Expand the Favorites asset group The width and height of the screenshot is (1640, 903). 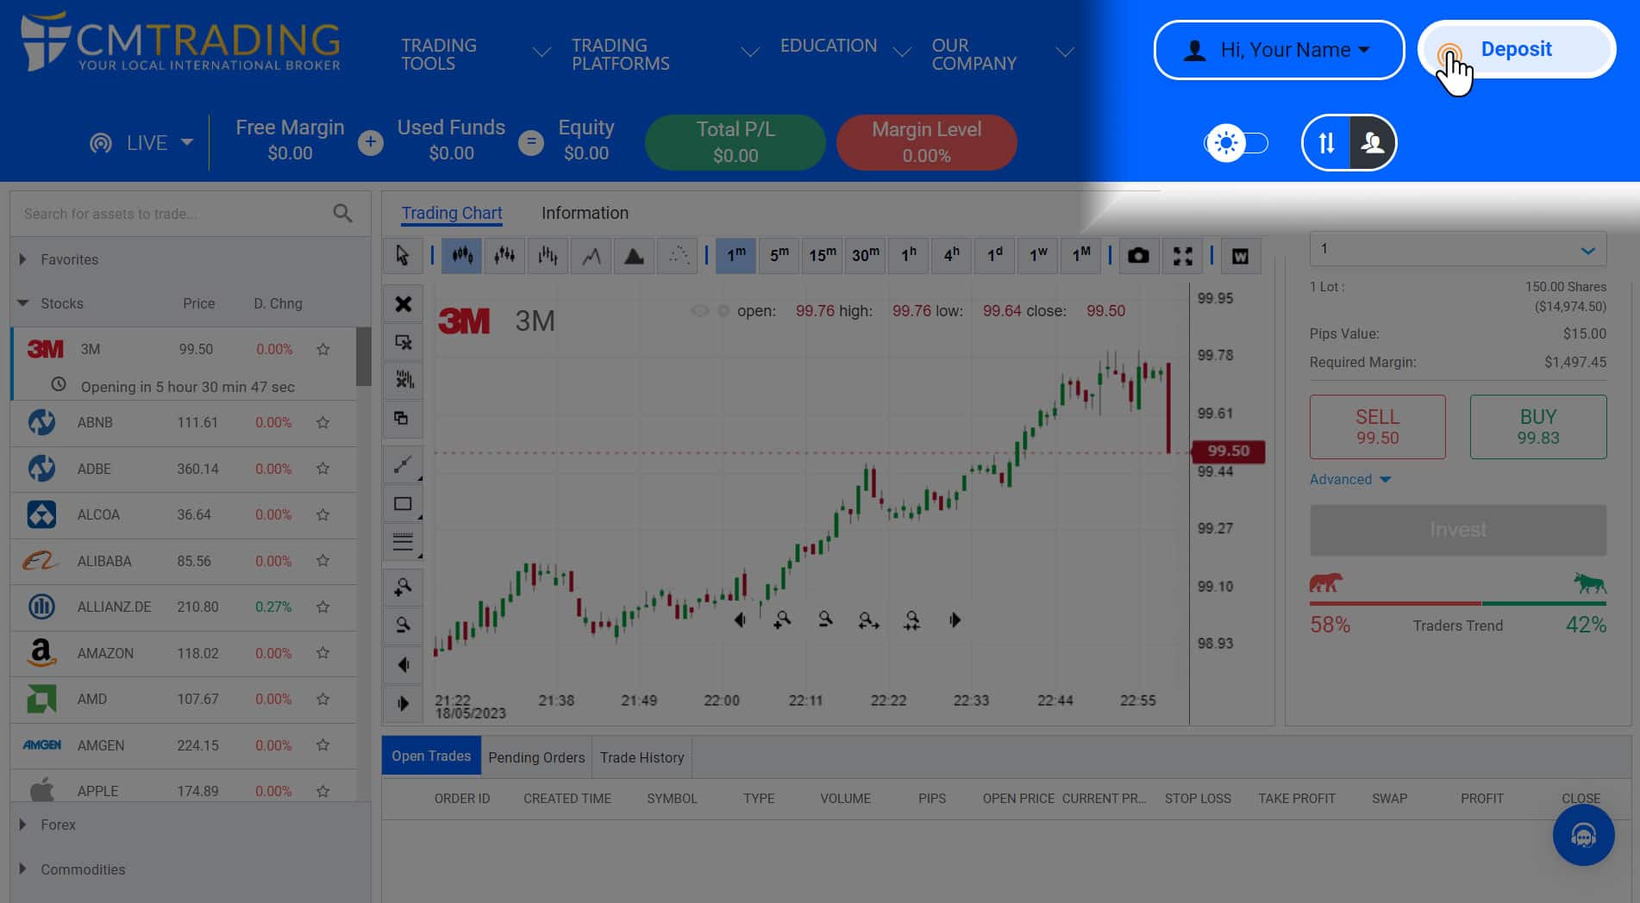[23, 259]
